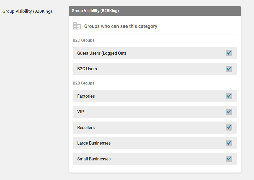254x180 pixels.
Task: Select the Factories row text
Action: tap(86, 96)
